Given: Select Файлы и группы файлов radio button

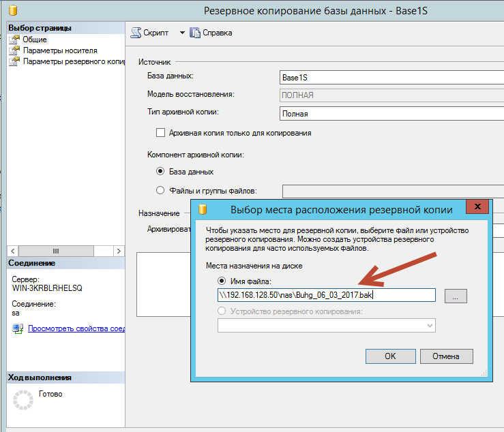Looking at the screenshot, I should pyautogui.click(x=161, y=191).
